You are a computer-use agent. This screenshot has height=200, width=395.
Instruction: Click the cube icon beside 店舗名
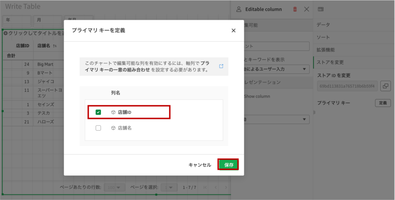point(113,128)
